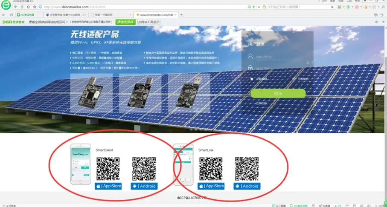Screen dimensions: 387x207
Task: Click the green circle extension toolbar icon
Action: click(348, 7)
